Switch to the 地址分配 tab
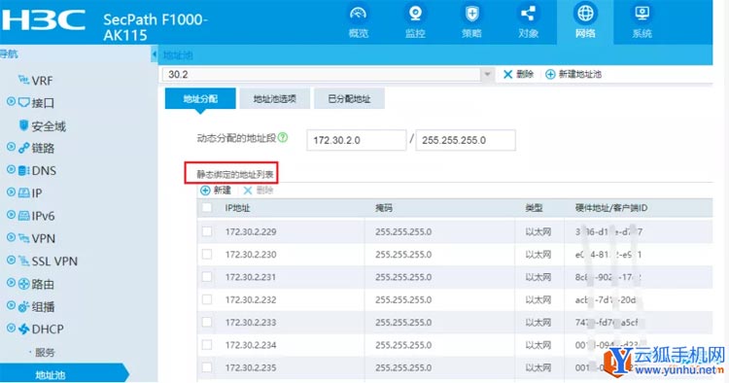Image resolution: width=729 pixels, height=383 pixels. 200,98
